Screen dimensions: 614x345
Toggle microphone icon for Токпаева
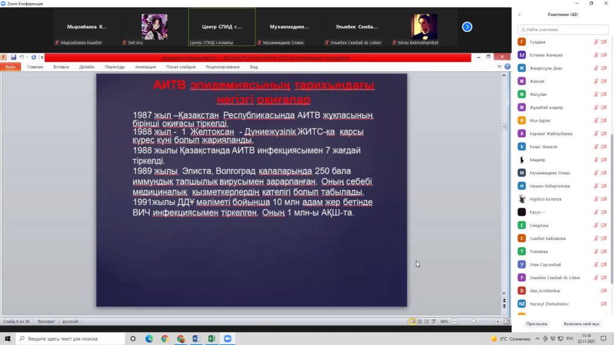click(x=596, y=252)
